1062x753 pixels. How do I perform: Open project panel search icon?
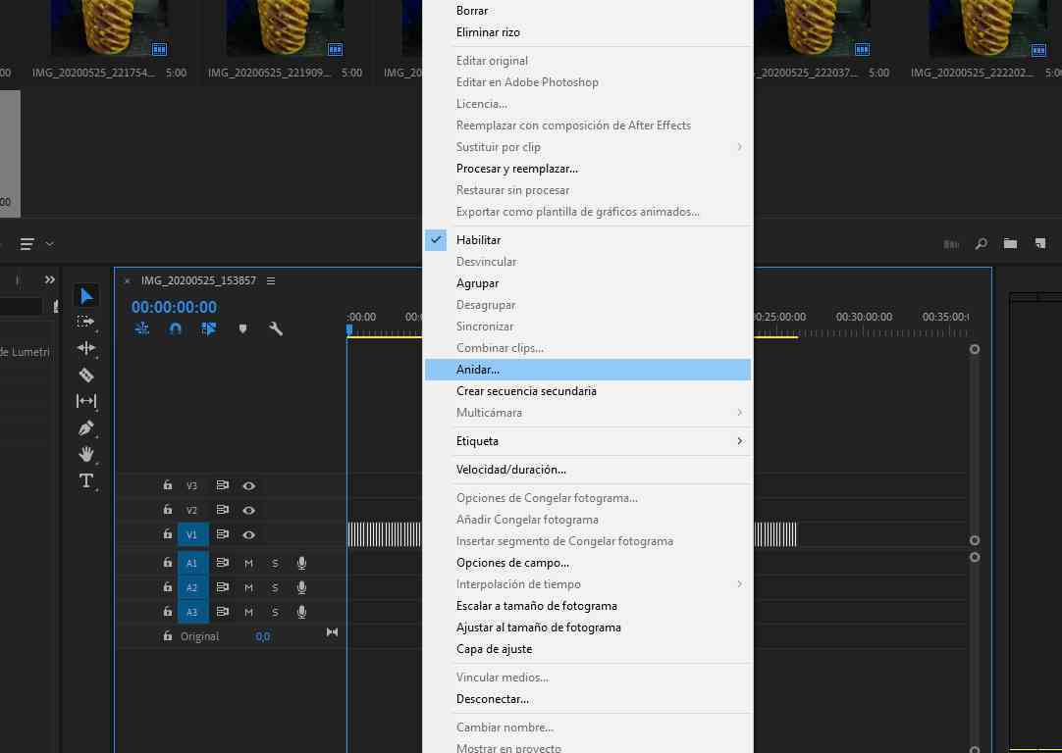coord(981,243)
